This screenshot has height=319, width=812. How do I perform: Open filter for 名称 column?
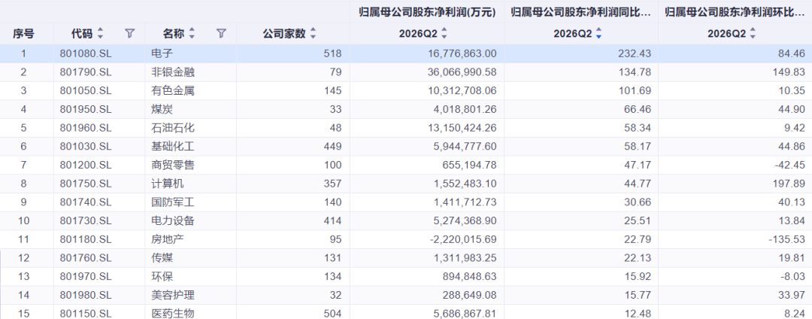tap(222, 34)
